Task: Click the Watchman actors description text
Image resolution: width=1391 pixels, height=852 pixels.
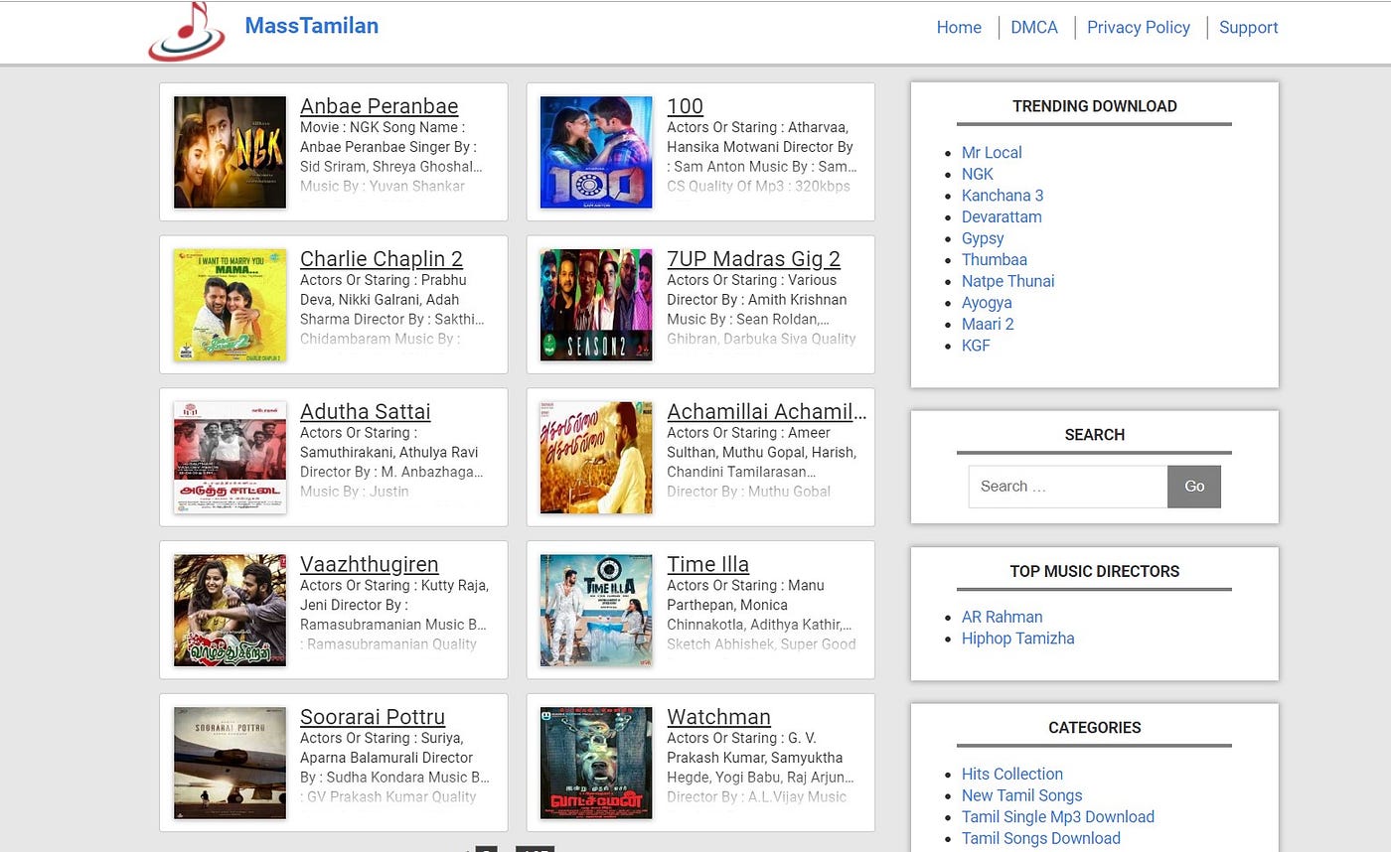Action: (761, 768)
